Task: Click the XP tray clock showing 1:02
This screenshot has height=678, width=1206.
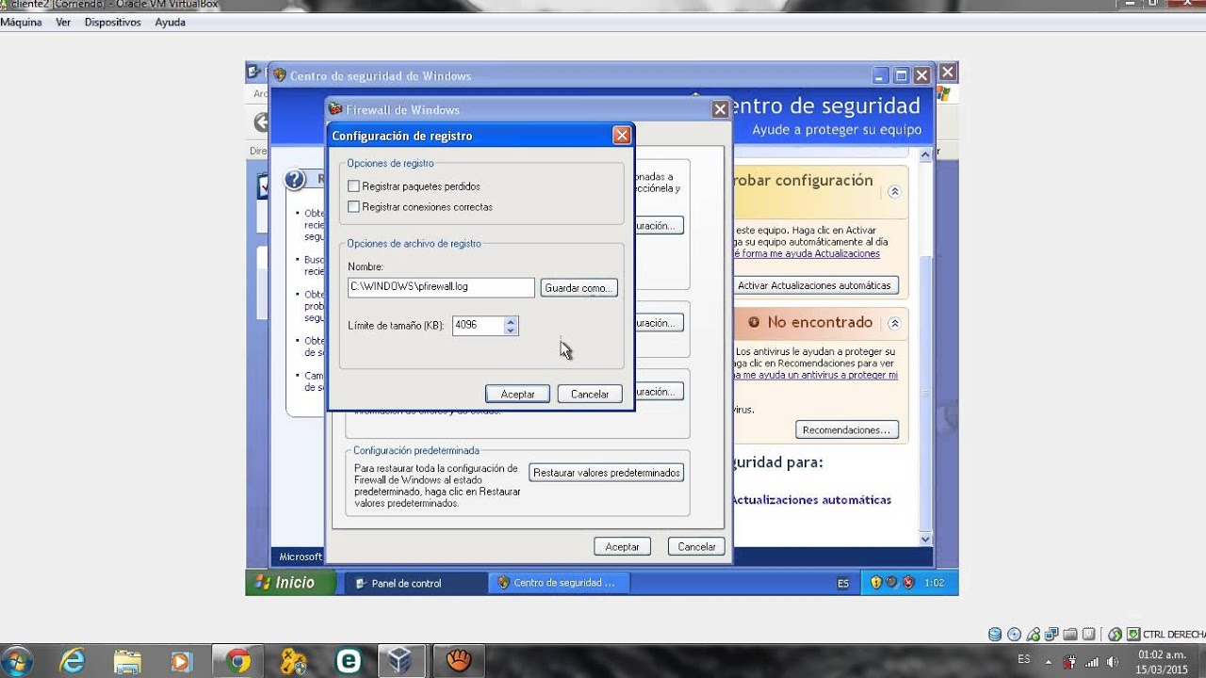Action: (x=935, y=583)
